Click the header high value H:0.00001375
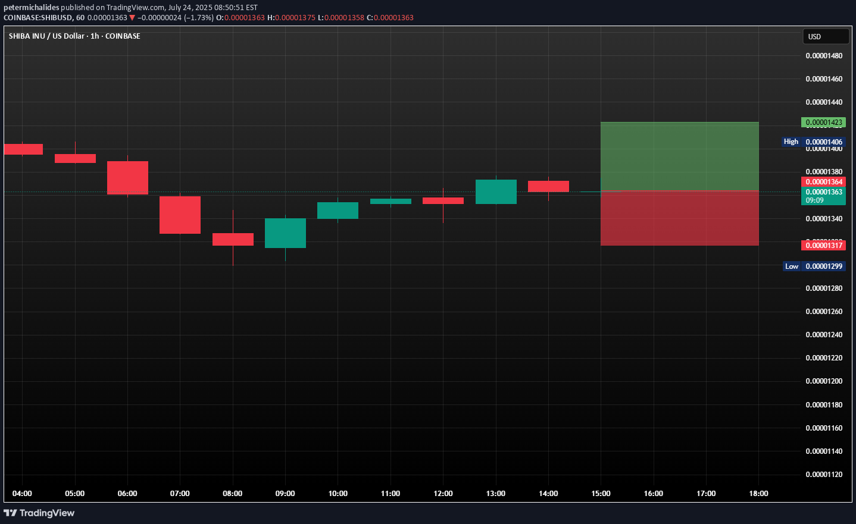The image size is (856, 524). pyautogui.click(x=291, y=18)
